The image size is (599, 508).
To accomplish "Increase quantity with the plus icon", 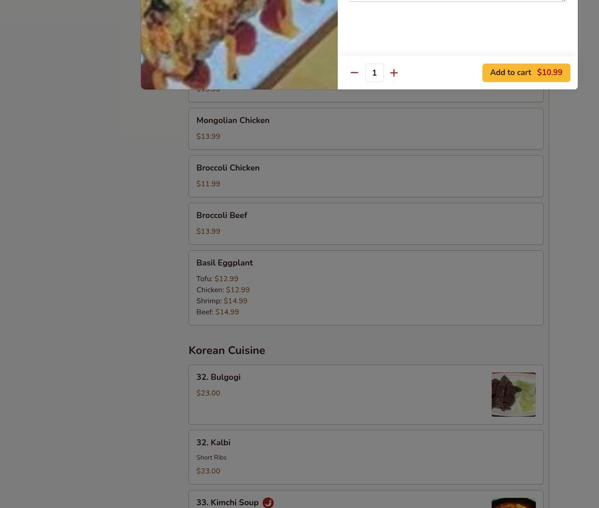I will tap(394, 73).
